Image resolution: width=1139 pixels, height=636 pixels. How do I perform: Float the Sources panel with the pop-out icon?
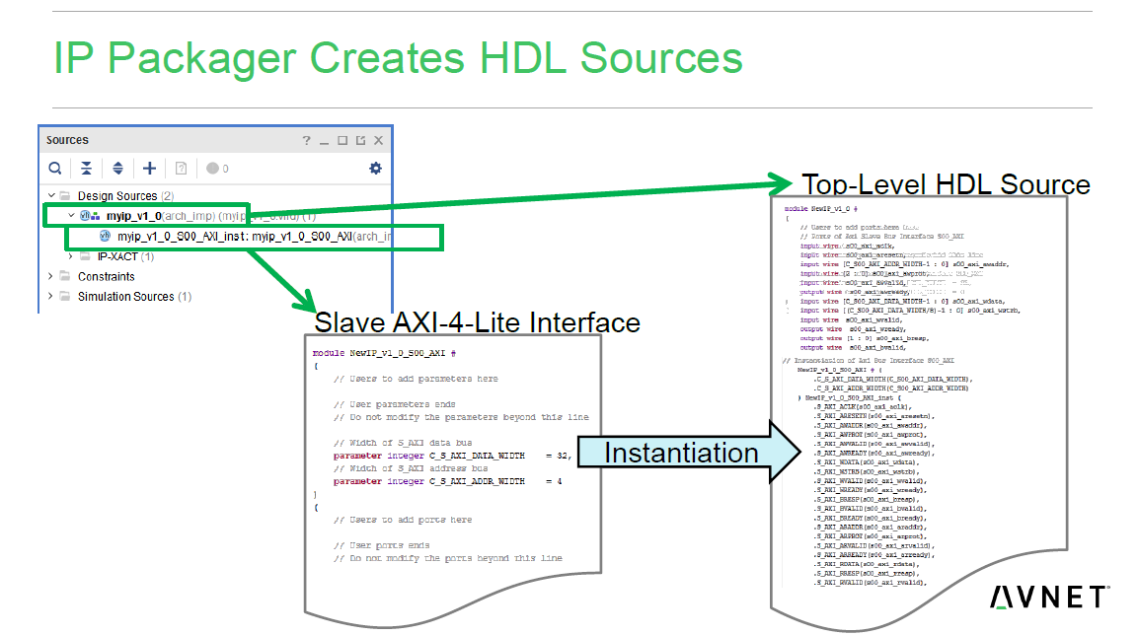(x=360, y=140)
